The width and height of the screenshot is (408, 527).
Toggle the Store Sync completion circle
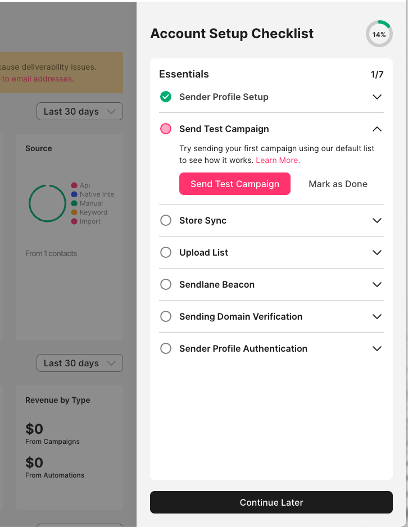point(166,220)
